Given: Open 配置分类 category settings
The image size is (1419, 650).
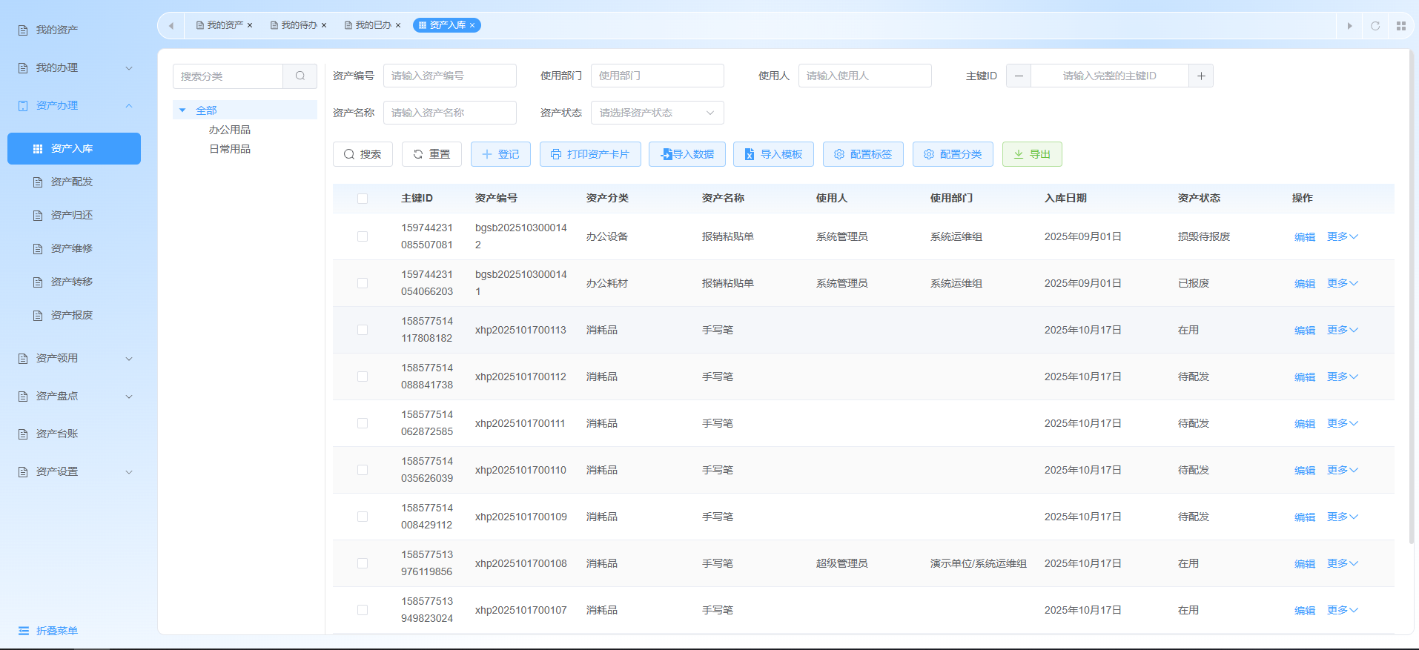Looking at the screenshot, I should pos(953,154).
